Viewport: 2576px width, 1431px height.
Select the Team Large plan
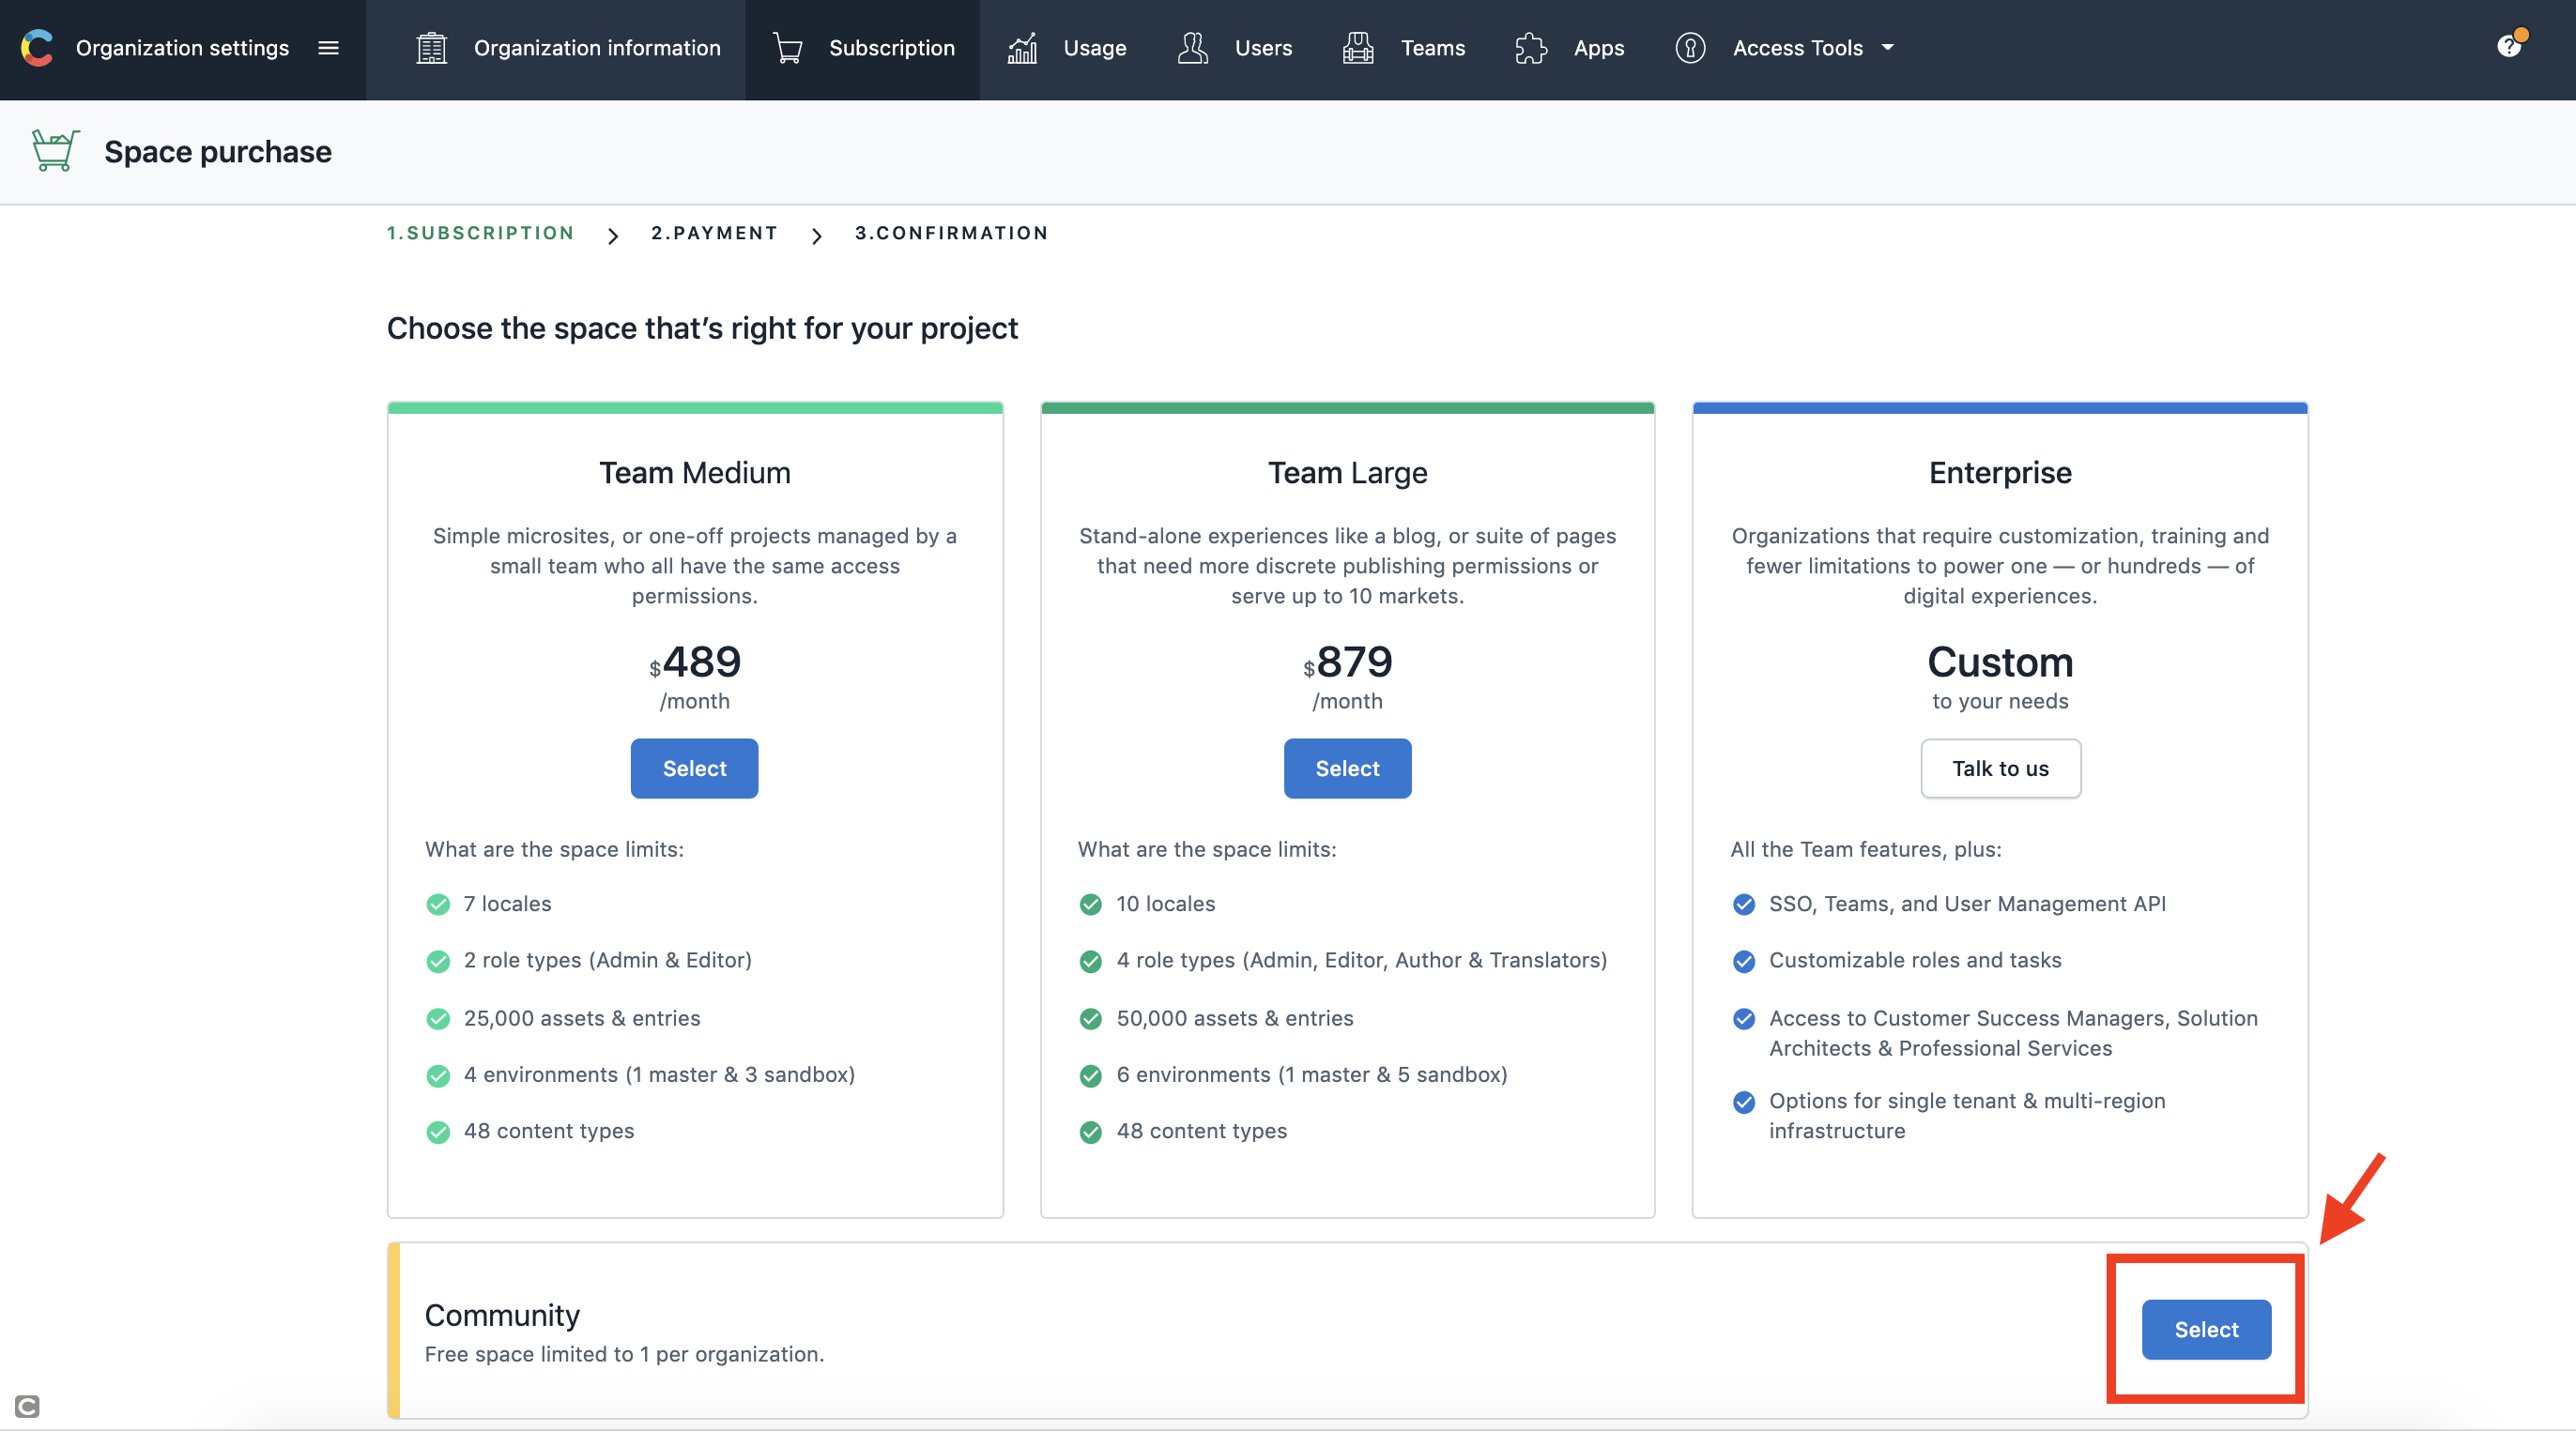pyautogui.click(x=1347, y=768)
